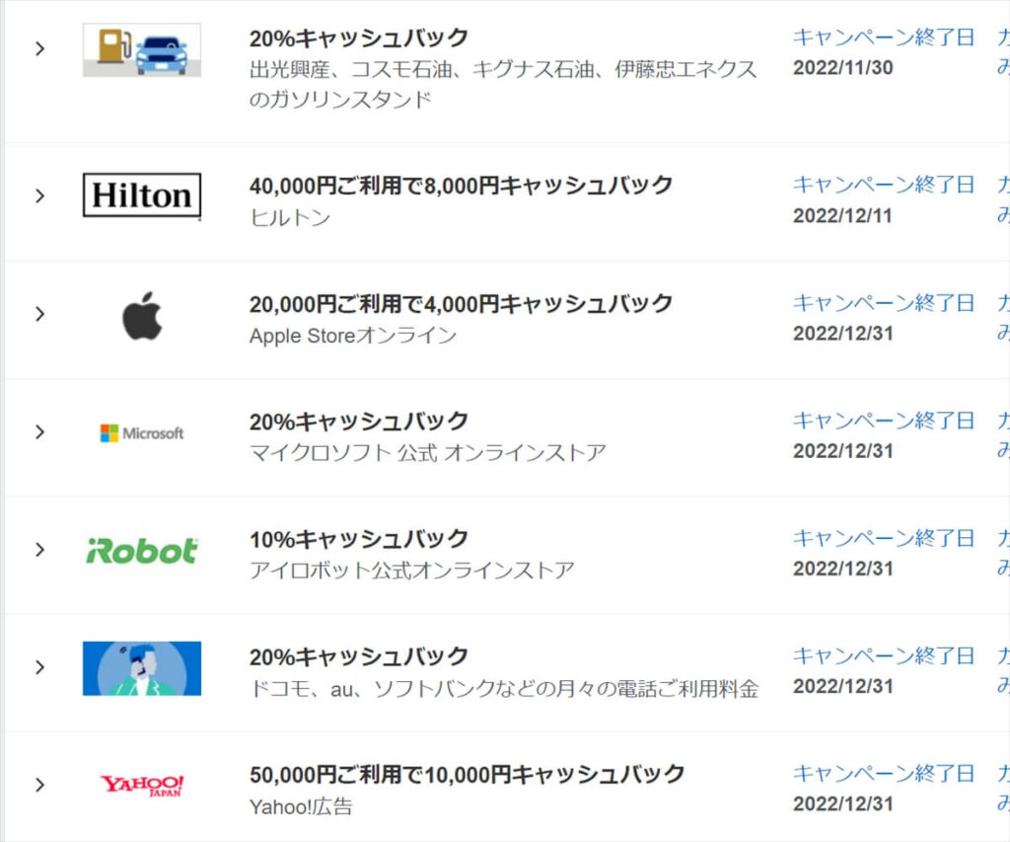The height and width of the screenshot is (842, 1010).
Task: Expand the Microsoft offer chevron
Action: tap(39, 431)
